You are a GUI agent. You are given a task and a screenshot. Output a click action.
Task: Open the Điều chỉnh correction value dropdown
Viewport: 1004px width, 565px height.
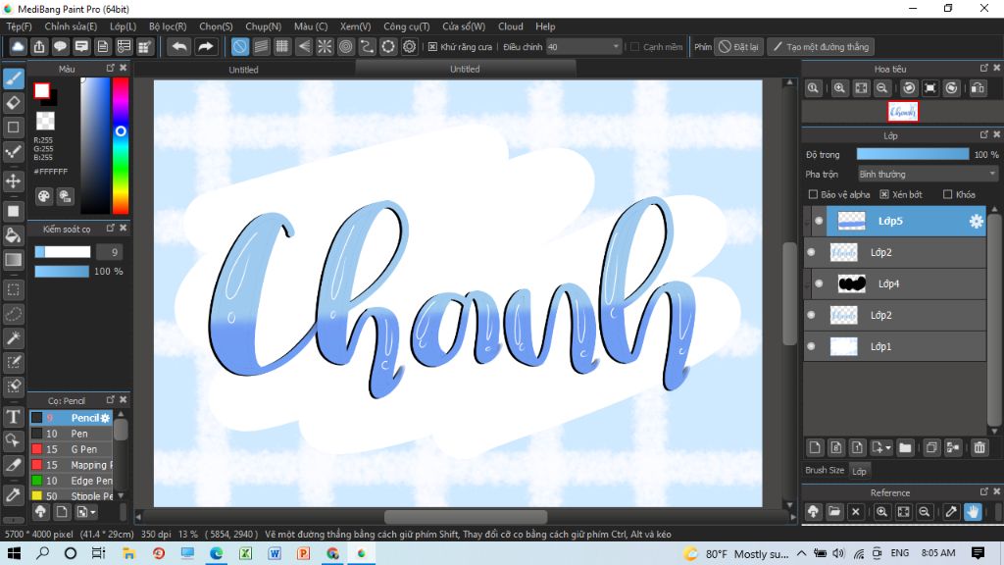click(583, 47)
